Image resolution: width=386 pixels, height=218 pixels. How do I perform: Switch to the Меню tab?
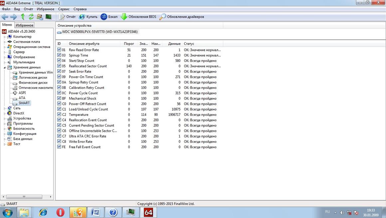[7, 25]
